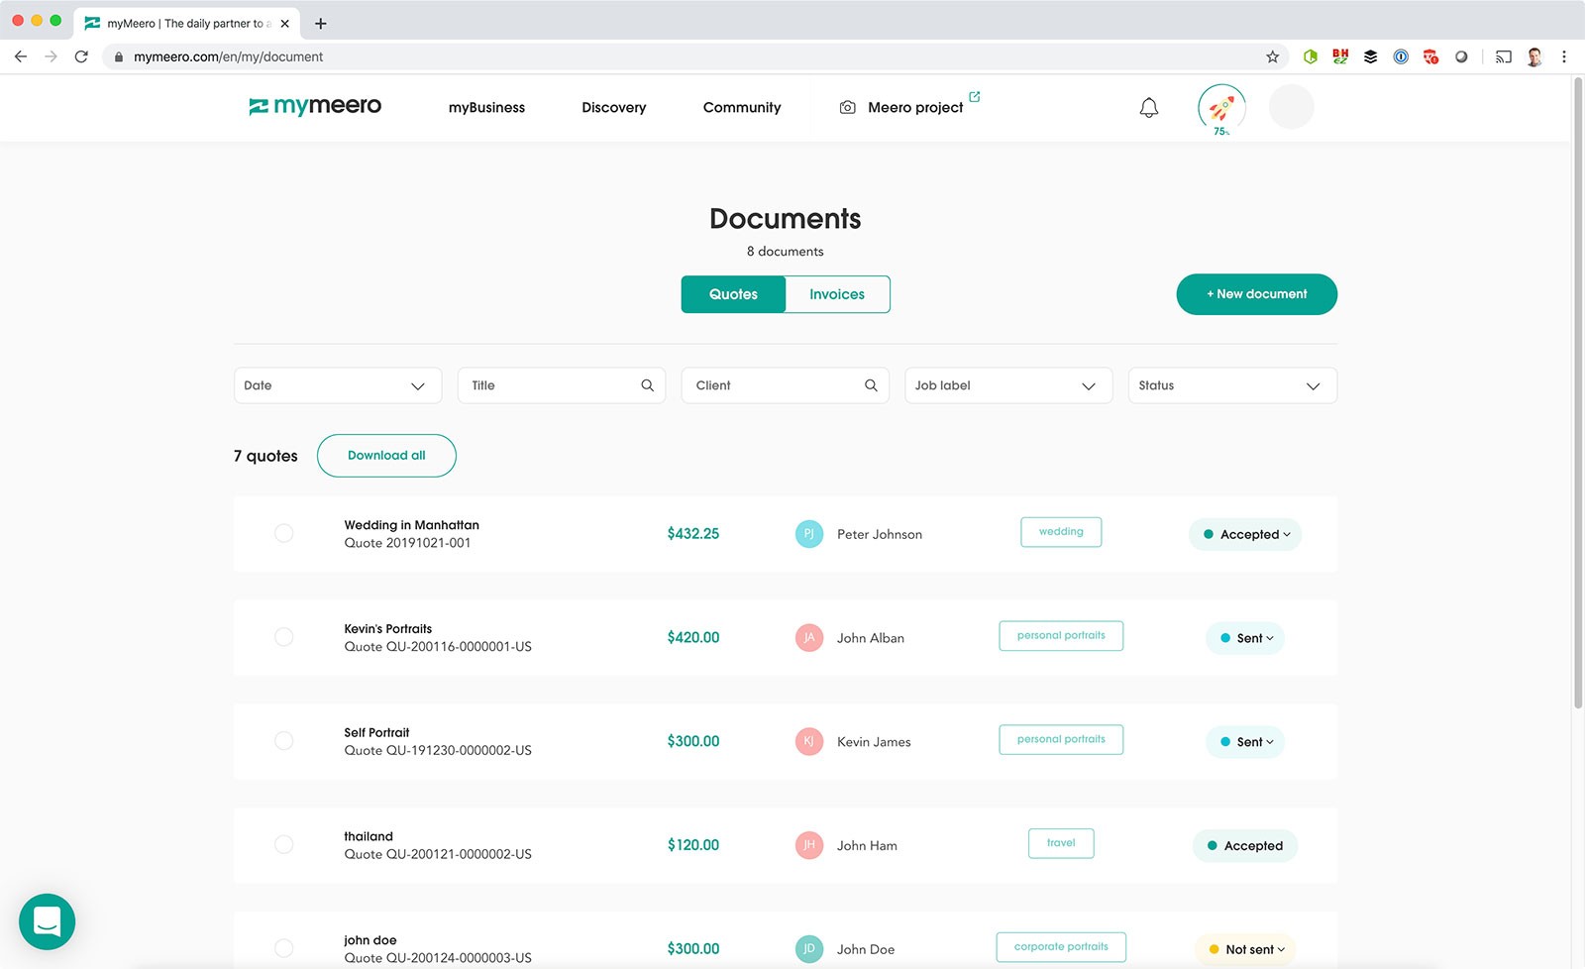Click the search icon in Title filter
Viewport: 1585px width, 969px height.
[647, 385]
